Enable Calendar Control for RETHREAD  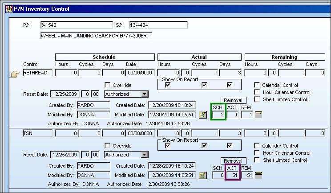click(257, 85)
